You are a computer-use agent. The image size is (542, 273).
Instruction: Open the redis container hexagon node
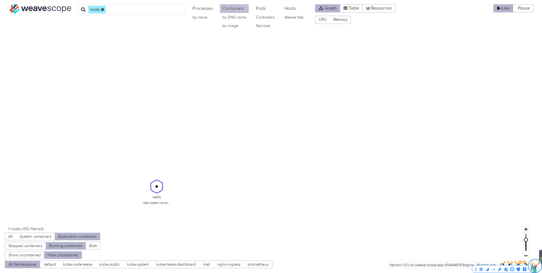pyautogui.click(x=157, y=187)
